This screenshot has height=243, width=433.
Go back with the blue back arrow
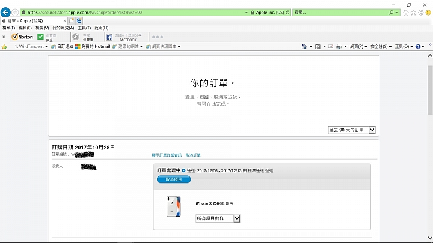click(x=5, y=13)
